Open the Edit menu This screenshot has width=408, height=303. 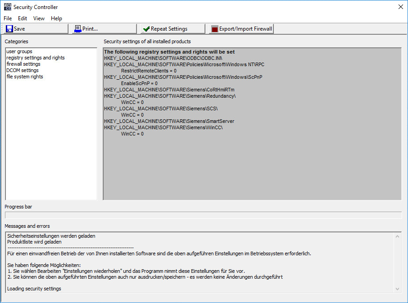pos(23,18)
